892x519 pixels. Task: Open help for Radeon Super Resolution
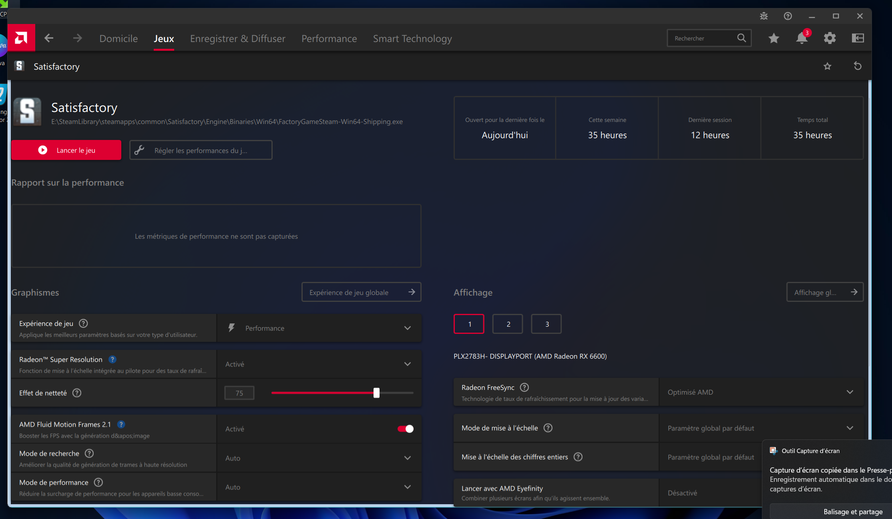pyautogui.click(x=113, y=359)
